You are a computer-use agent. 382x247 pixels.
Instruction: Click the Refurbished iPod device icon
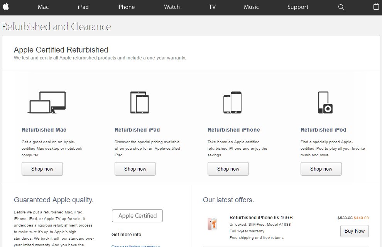(325, 103)
